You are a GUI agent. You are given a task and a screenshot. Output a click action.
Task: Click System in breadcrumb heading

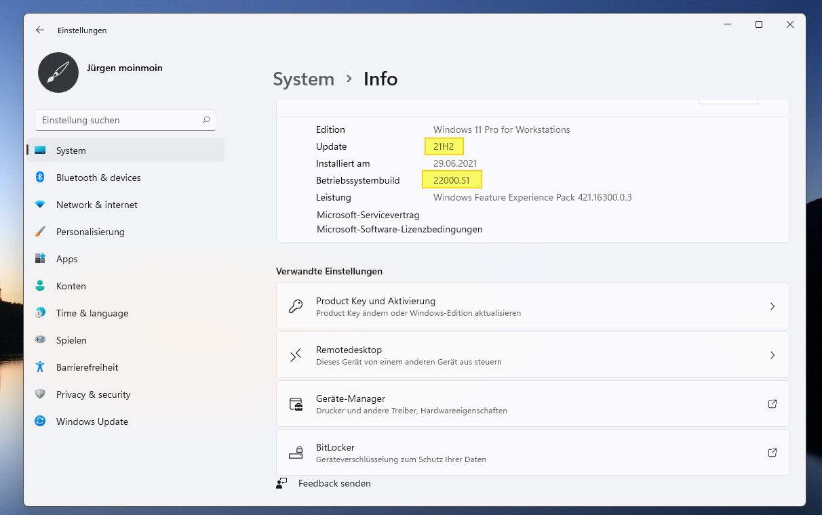[x=304, y=79]
